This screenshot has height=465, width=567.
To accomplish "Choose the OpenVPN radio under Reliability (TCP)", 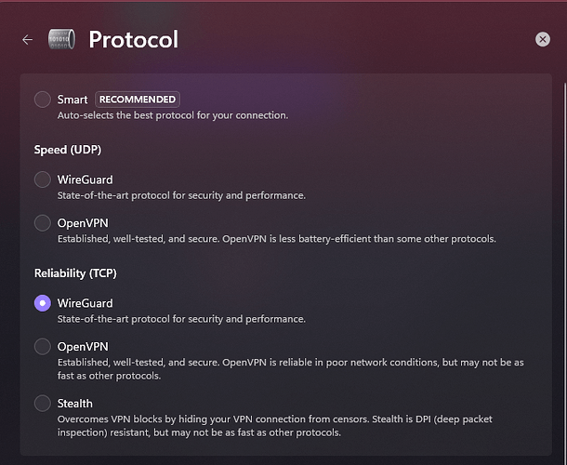I will tap(43, 346).
